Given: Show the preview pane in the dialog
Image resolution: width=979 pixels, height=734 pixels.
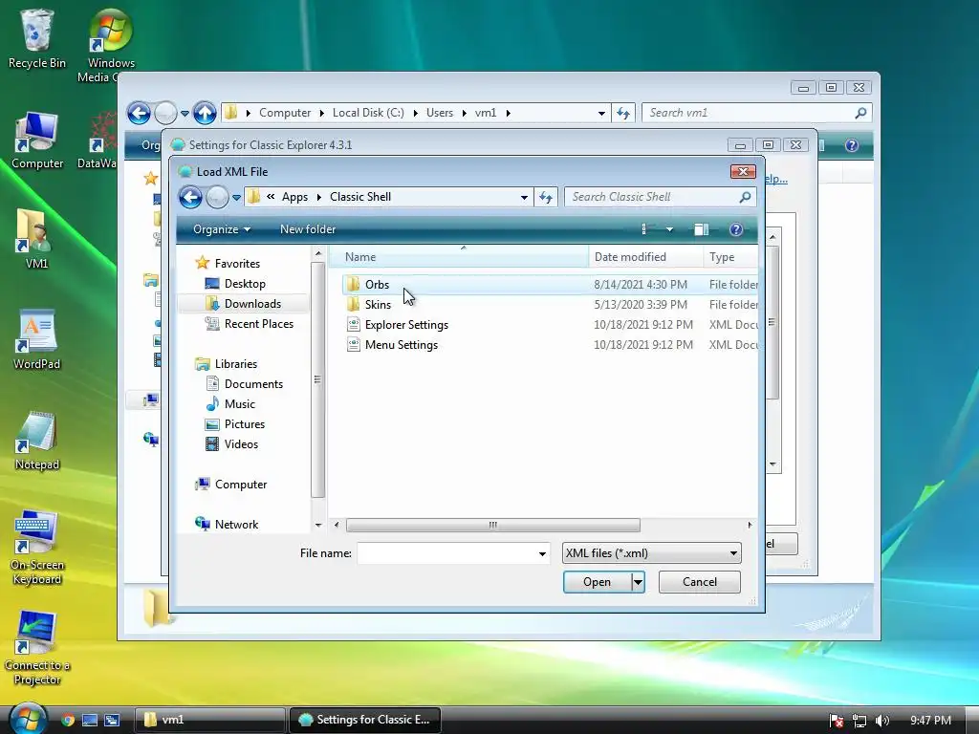Looking at the screenshot, I should (701, 229).
